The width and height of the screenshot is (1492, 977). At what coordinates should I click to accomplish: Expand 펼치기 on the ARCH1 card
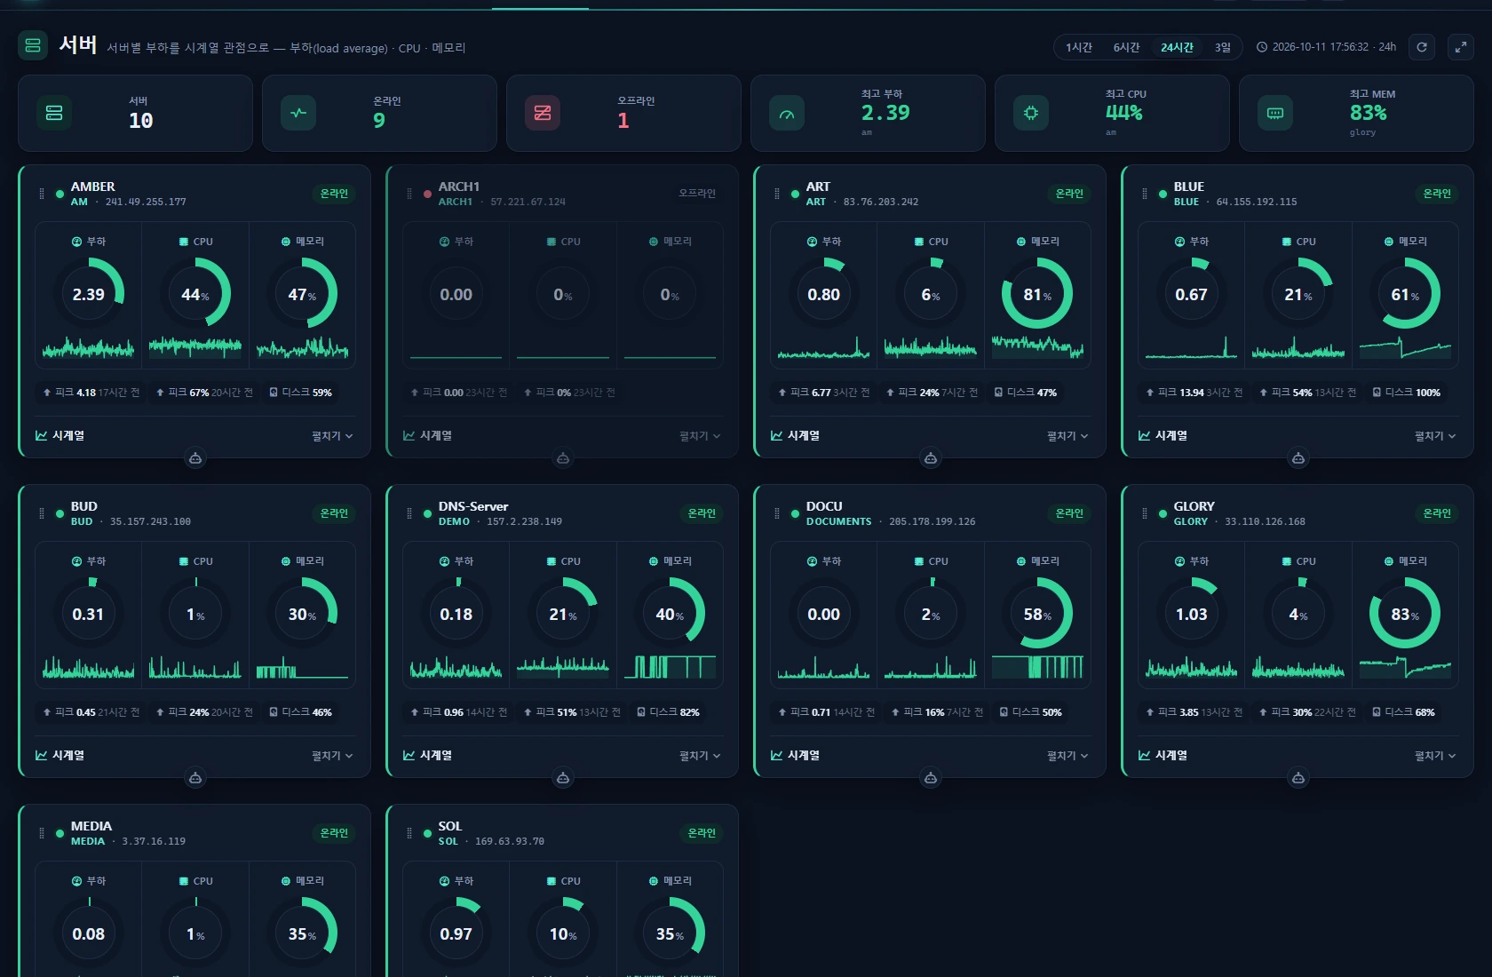click(700, 436)
